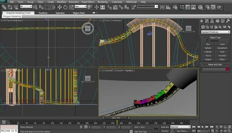Open the selection filter 'All' dropdown
Screen dimensions: 232x133
(26, 7)
